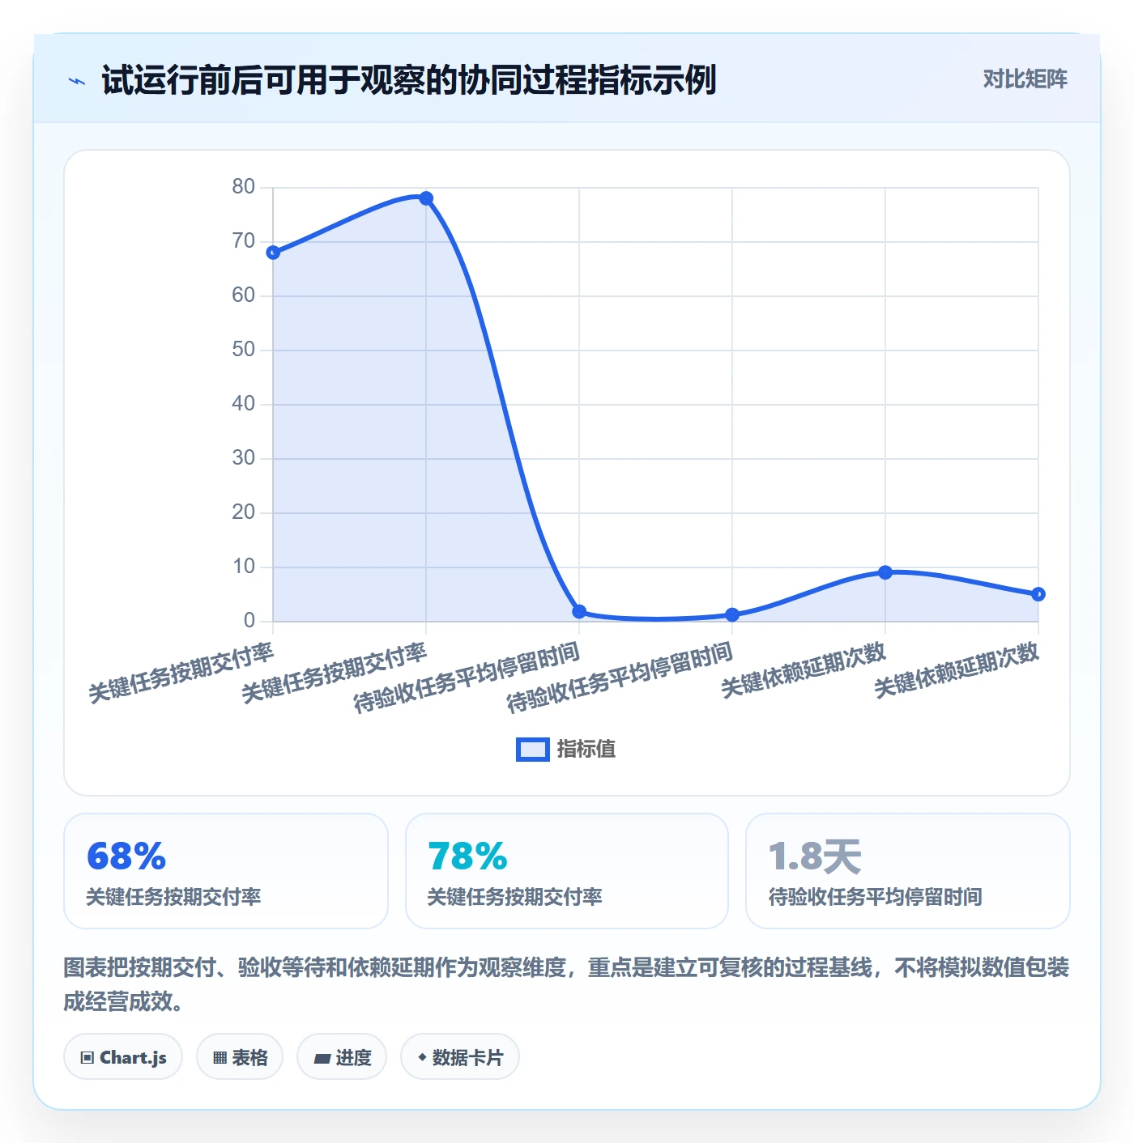
Task: Select the 表格 tag chip
Action: point(240,1056)
